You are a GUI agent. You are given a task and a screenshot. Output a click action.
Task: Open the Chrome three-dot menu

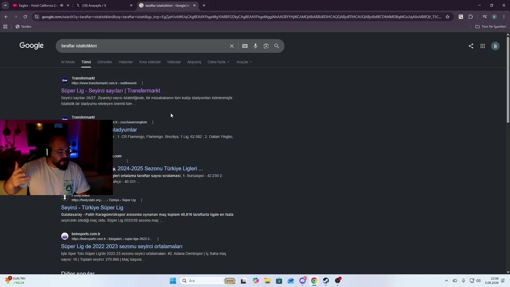tap(504, 17)
